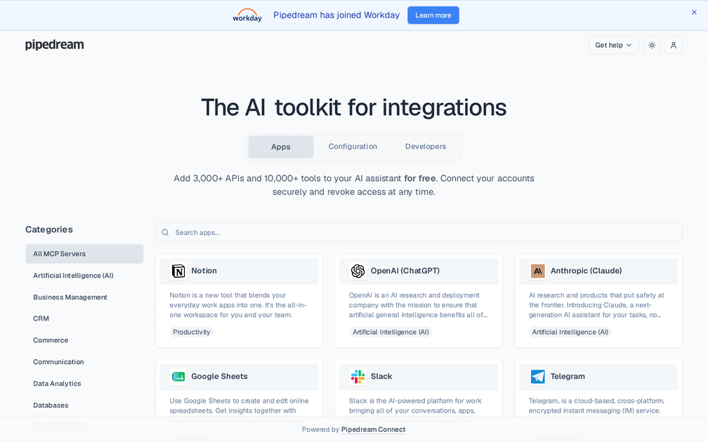708x442 pixels.
Task: Open the Pipedream Connect footer link
Action: 374,429
